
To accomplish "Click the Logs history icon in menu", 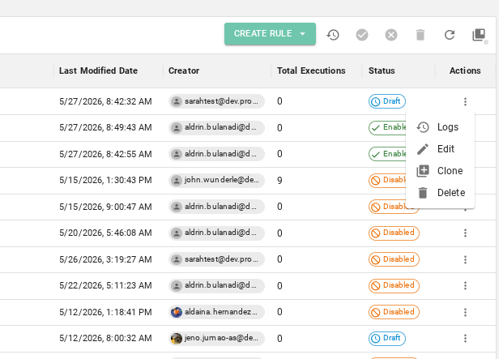I will tap(423, 127).
